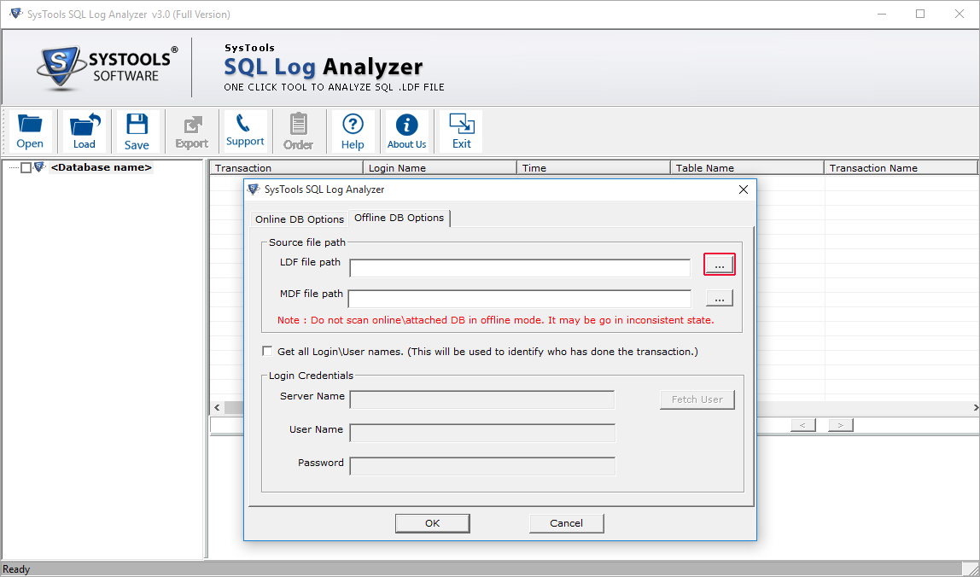This screenshot has height=577, width=980.
Task: Click the Transaction Name column header
Action: tap(901, 167)
